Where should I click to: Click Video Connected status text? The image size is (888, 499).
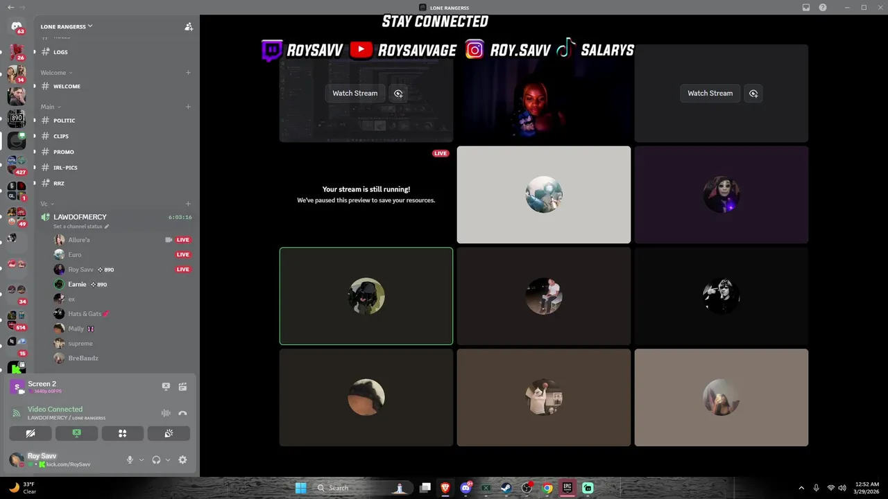click(x=55, y=409)
